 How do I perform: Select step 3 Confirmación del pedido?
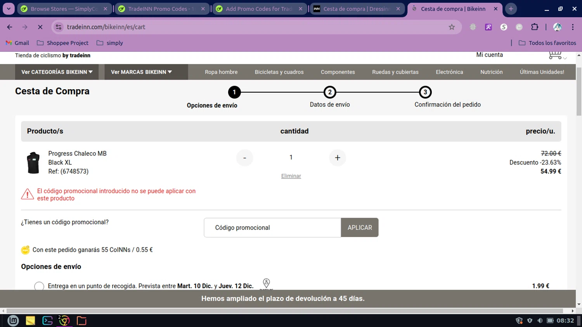tap(425, 92)
